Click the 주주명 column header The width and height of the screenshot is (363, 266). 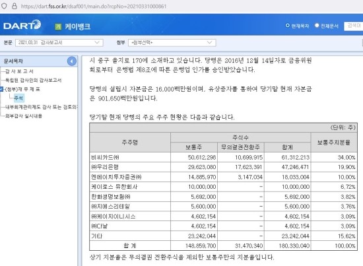[130, 142]
